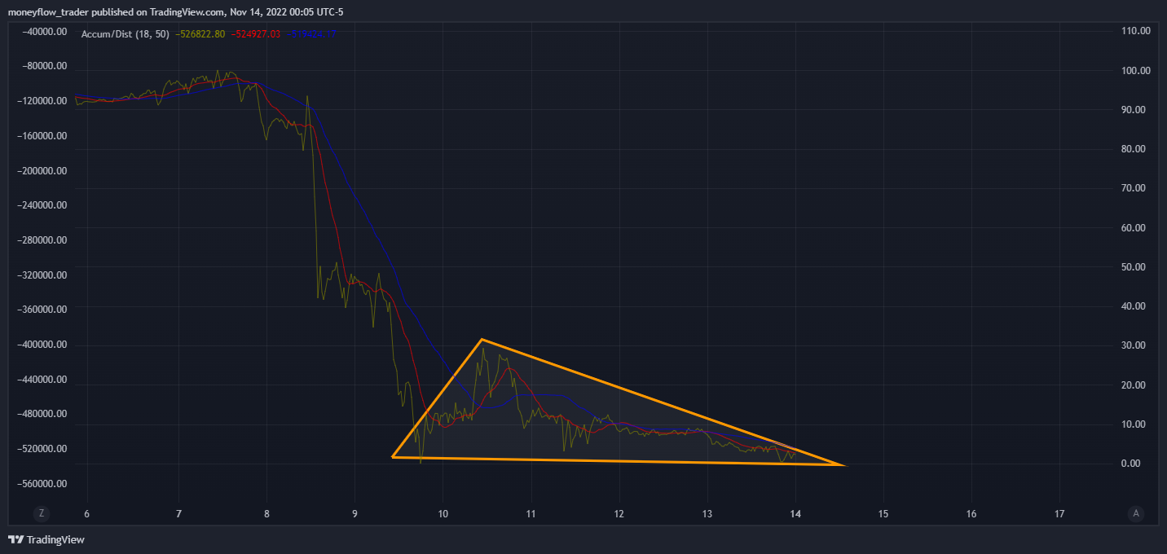Click left axis label -480000.00

[41, 414]
